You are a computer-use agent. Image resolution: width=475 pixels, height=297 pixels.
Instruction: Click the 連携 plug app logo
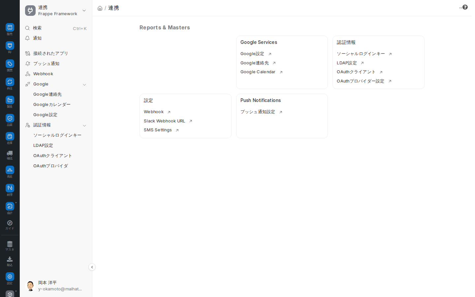click(30, 11)
